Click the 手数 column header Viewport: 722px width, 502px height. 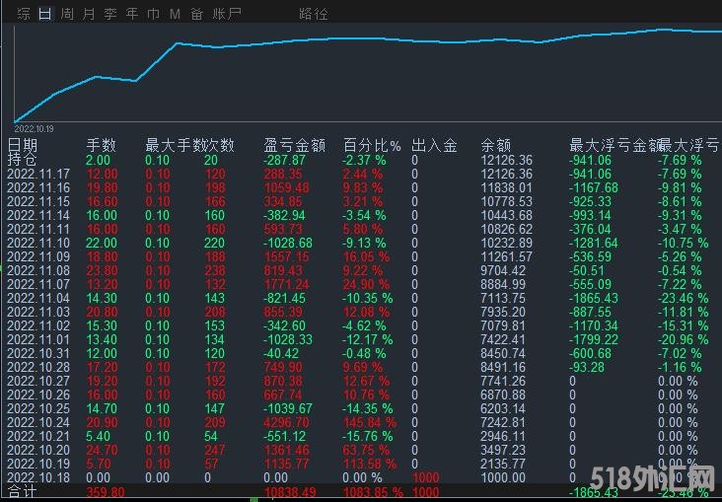[102, 145]
